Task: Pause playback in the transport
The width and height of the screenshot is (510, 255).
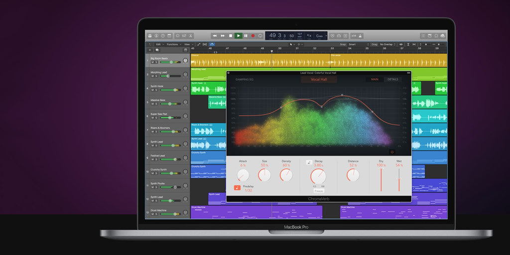Action: tap(246, 36)
